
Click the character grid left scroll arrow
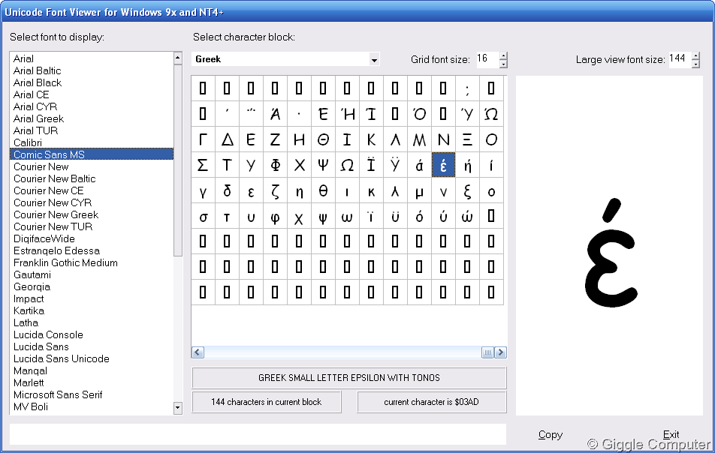point(198,352)
